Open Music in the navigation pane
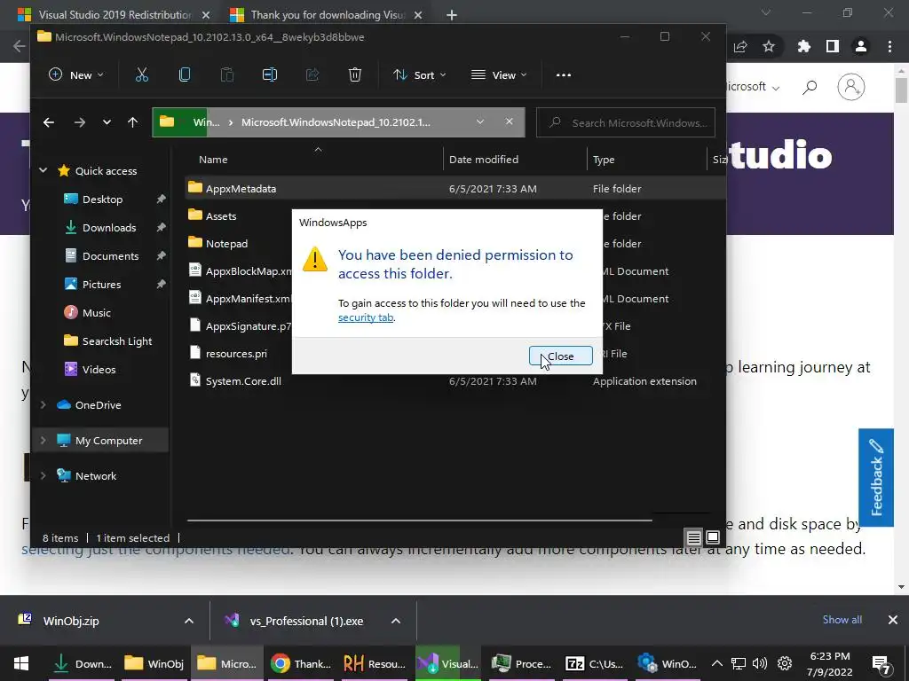The height and width of the screenshot is (681, 909). tap(96, 313)
